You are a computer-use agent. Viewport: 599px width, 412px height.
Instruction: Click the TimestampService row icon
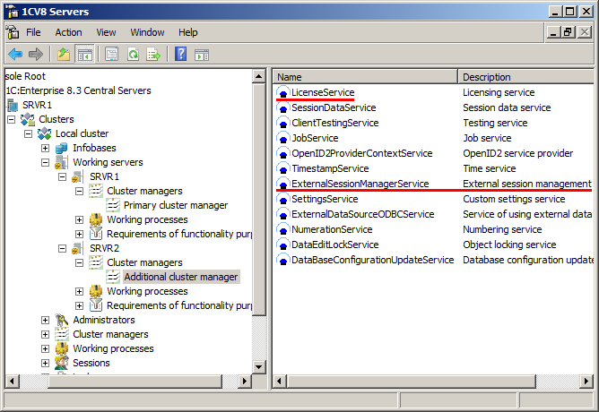[x=283, y=169]
